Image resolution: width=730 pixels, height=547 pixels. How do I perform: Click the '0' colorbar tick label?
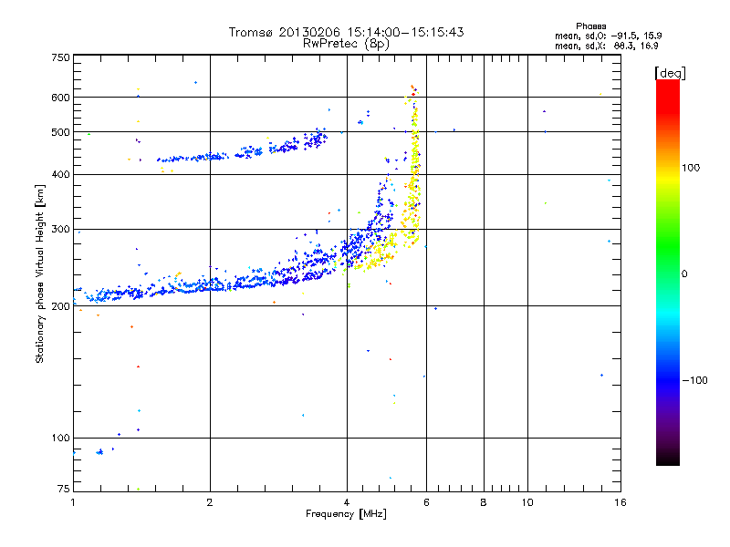(x=684, y=274)
